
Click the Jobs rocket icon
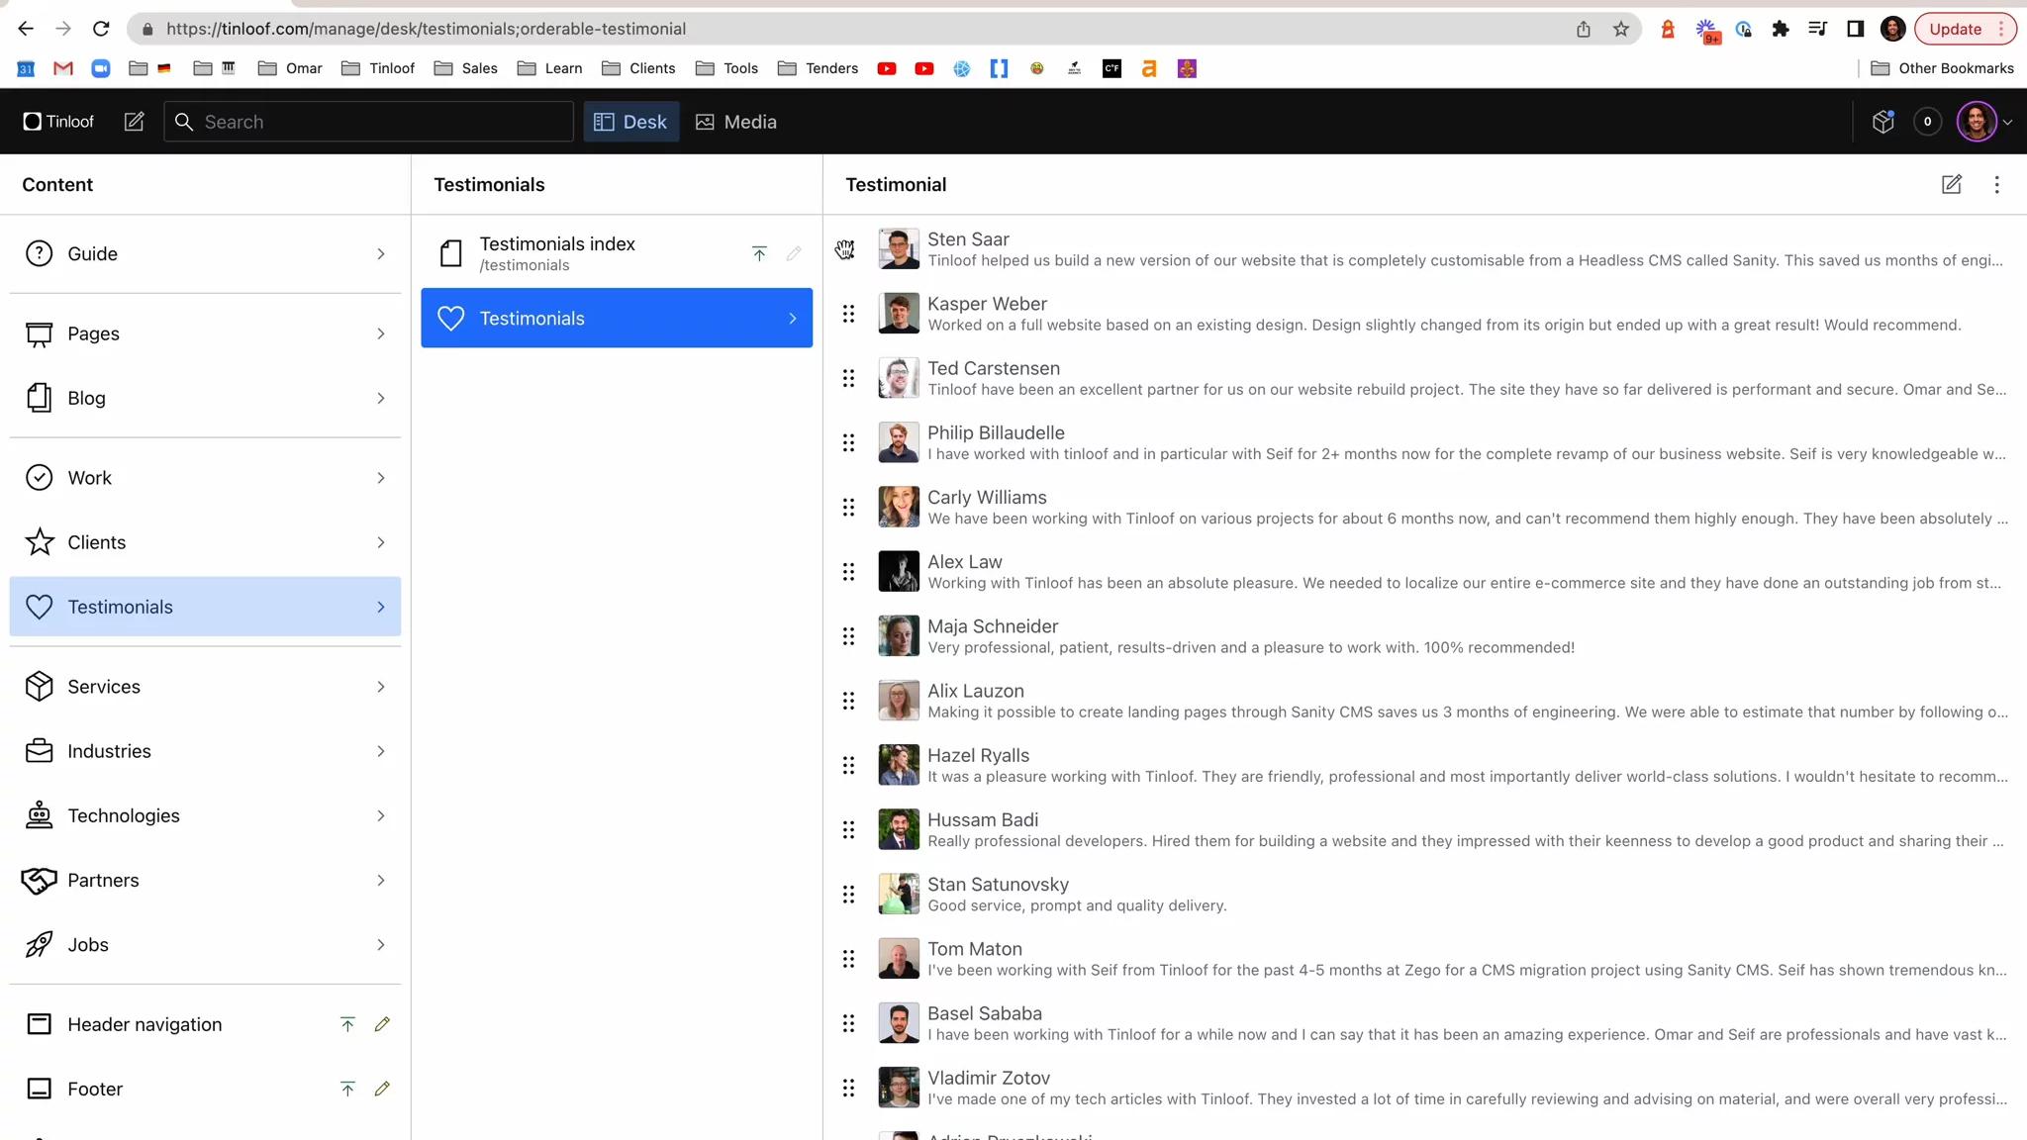tap(39, 945)
